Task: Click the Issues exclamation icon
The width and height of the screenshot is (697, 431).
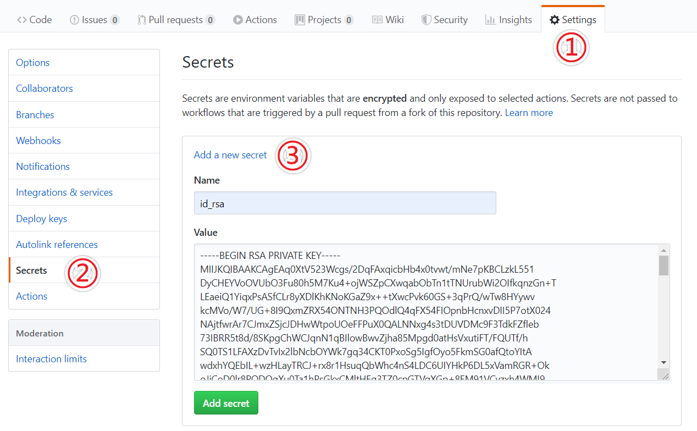Action: point(74,20)
